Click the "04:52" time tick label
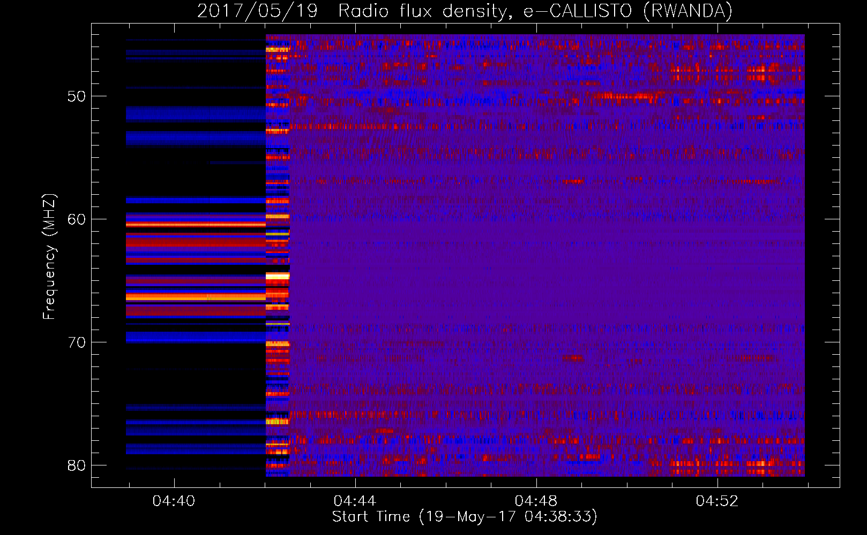Image resolution: width=867 pixels, height=535 pixels. pyautogui.click(x=717, y=501)
